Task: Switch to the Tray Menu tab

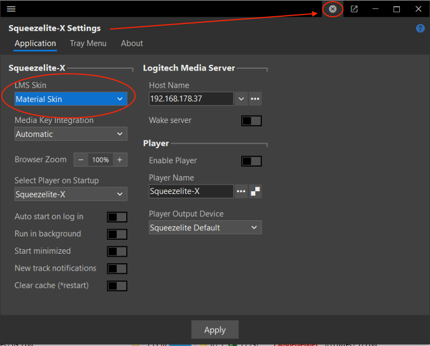Action: click(88, 44)
